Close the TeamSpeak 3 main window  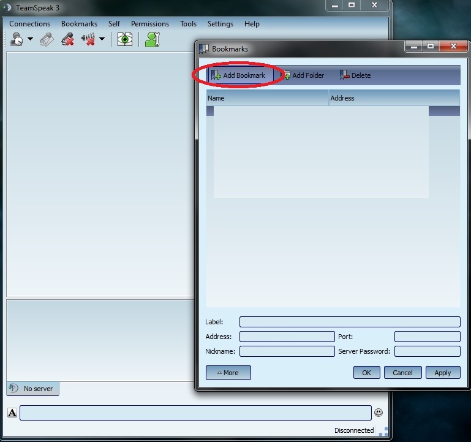(x=374, y=5)
